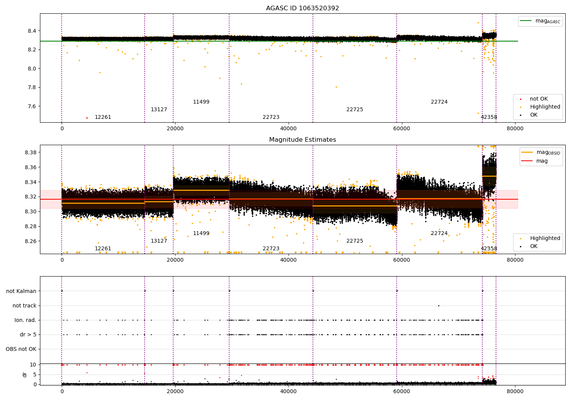Click the 'dr > 5' axis label

pyautogui.click(x=28, y=335)
